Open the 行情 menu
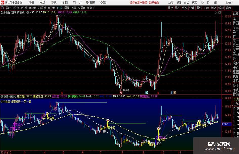 [31, 3]
